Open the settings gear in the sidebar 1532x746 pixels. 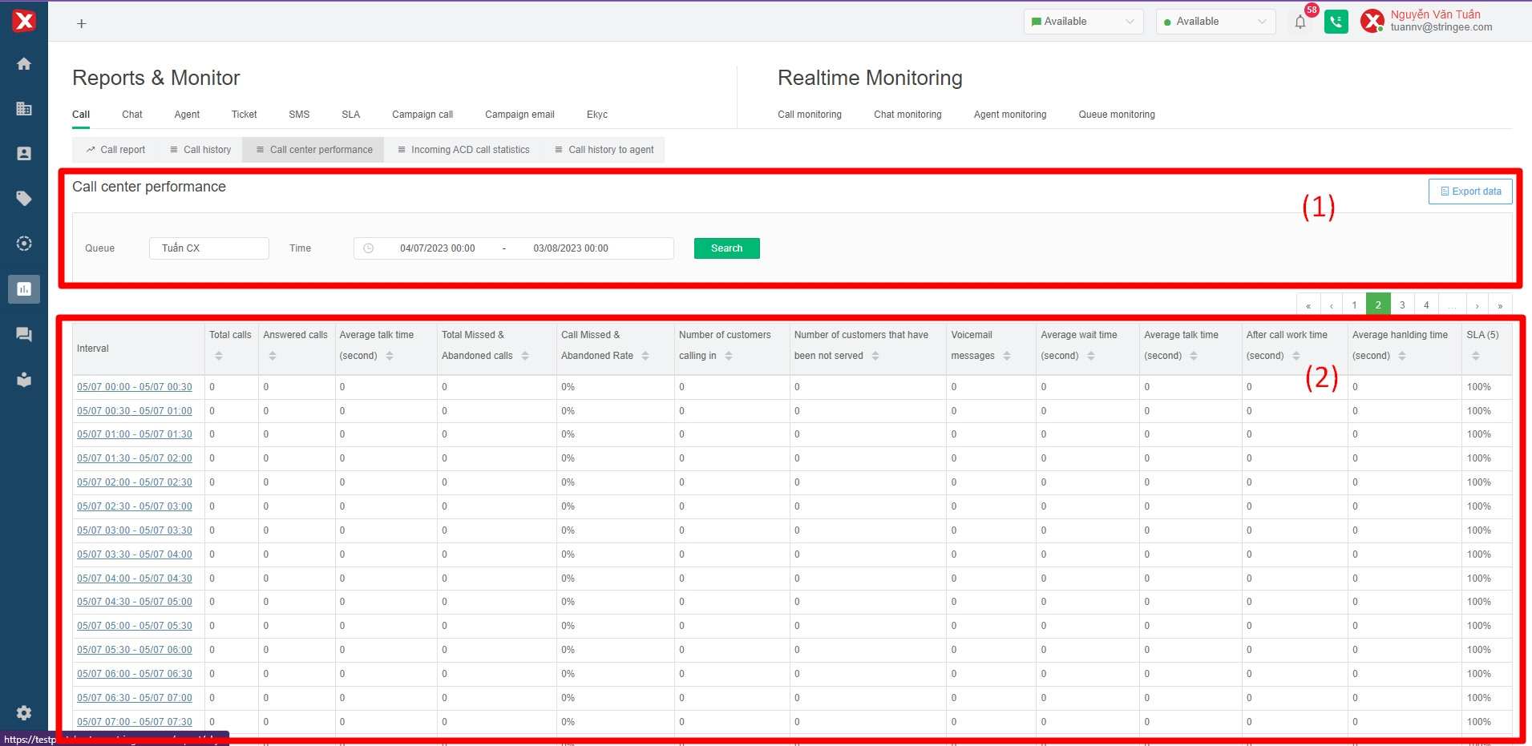(x=24, y=712)
